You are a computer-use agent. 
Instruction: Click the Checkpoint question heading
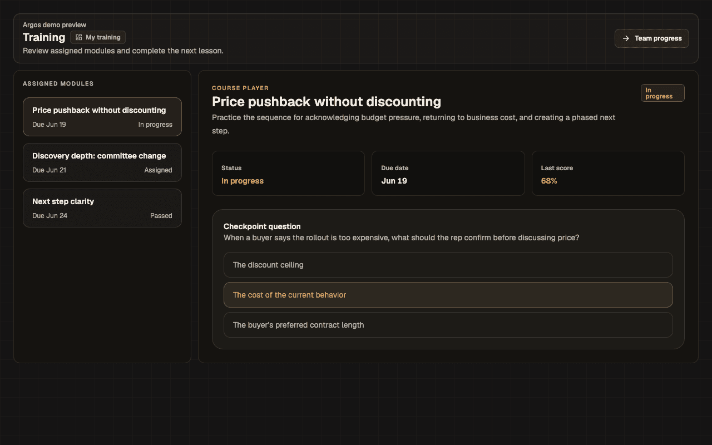point(262,226)
